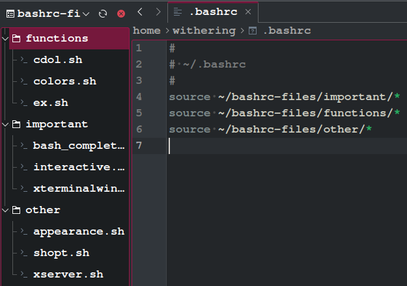Screen dimensions: 407x286
Task: Go back with the left arrow
Action: pos(140,12)
